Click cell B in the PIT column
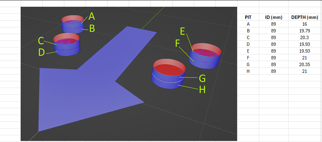The width and height of the screenshot is (322, 142). 248,31
